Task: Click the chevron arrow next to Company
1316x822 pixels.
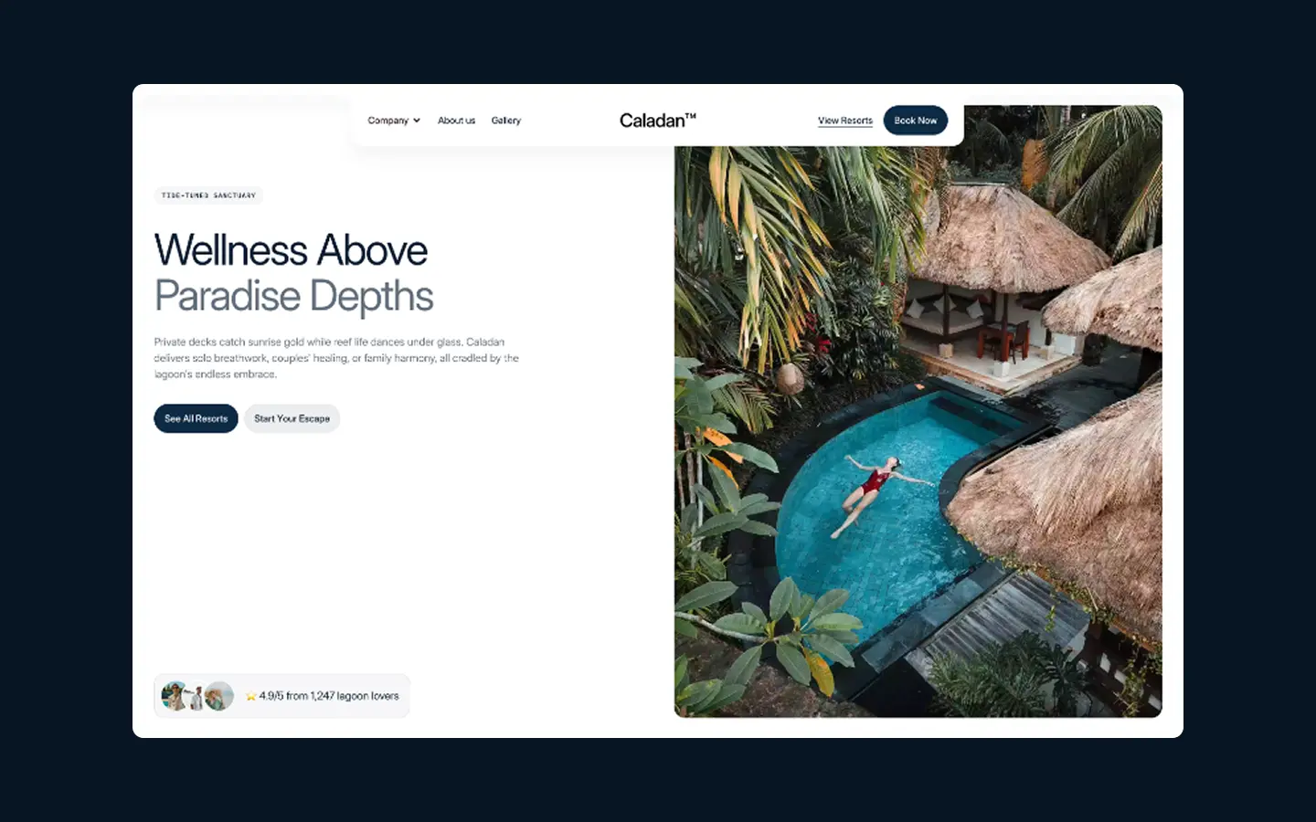Action: (417, 121)
